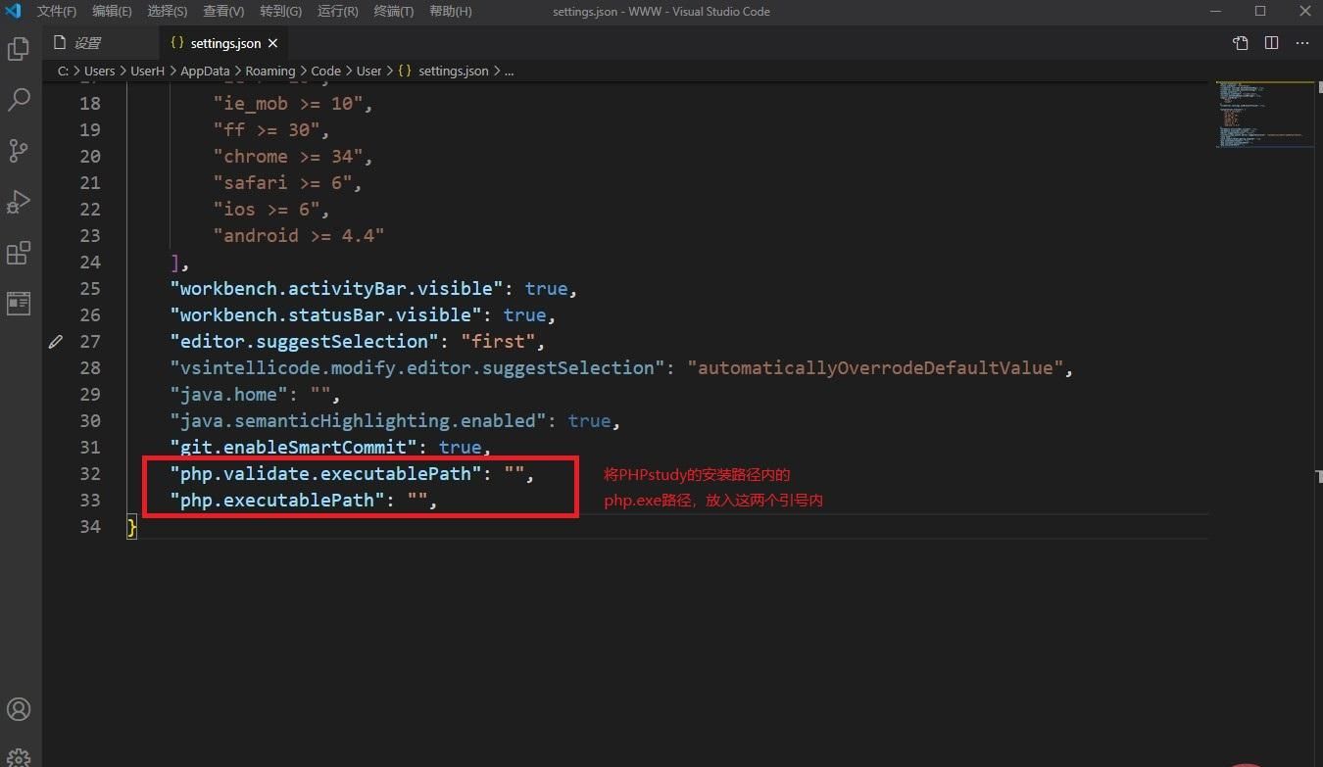Click the "workbench.activityBar.visible" key text
This screenshot has width=1323, height=767.
click(337, 289)
